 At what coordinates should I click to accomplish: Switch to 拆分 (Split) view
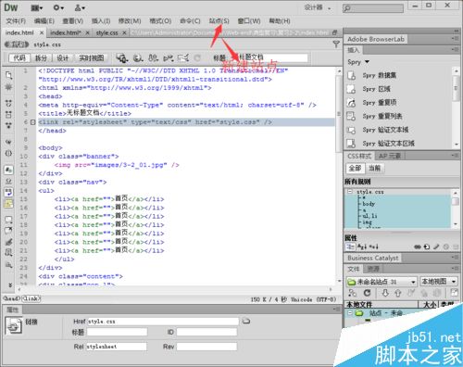[41, 57]
